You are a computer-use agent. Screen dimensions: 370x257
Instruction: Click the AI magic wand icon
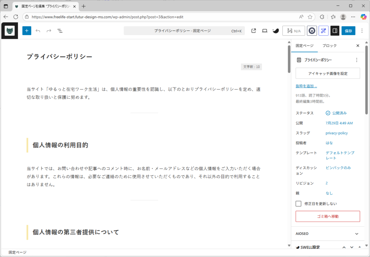(x=323, y=31)
